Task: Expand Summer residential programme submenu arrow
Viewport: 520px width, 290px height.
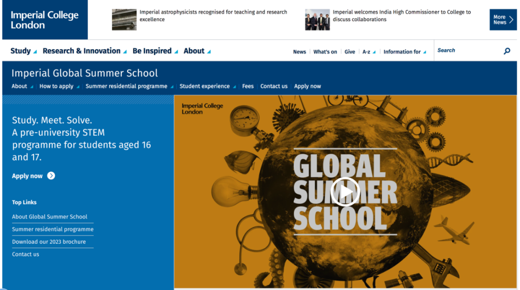Action: tap(172, 87)
